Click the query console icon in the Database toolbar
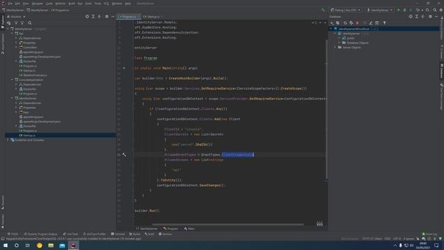Viewport: 444px width, 250px height. (377, 23)
